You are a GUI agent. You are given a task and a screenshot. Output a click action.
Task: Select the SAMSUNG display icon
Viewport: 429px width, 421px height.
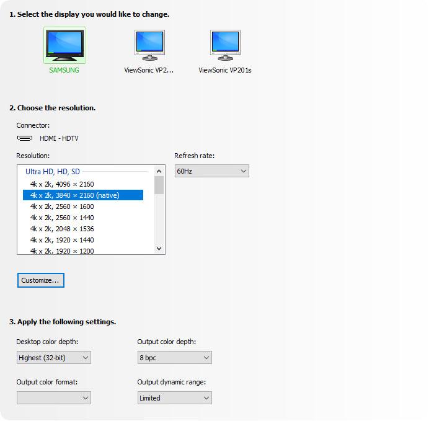64,45
